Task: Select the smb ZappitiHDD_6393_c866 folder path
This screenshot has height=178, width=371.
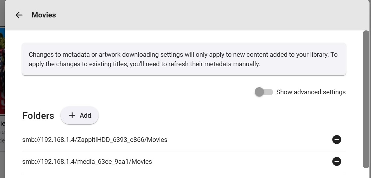Action: (95, 140)
